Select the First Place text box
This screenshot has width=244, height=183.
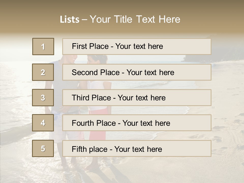pos(137,47)
